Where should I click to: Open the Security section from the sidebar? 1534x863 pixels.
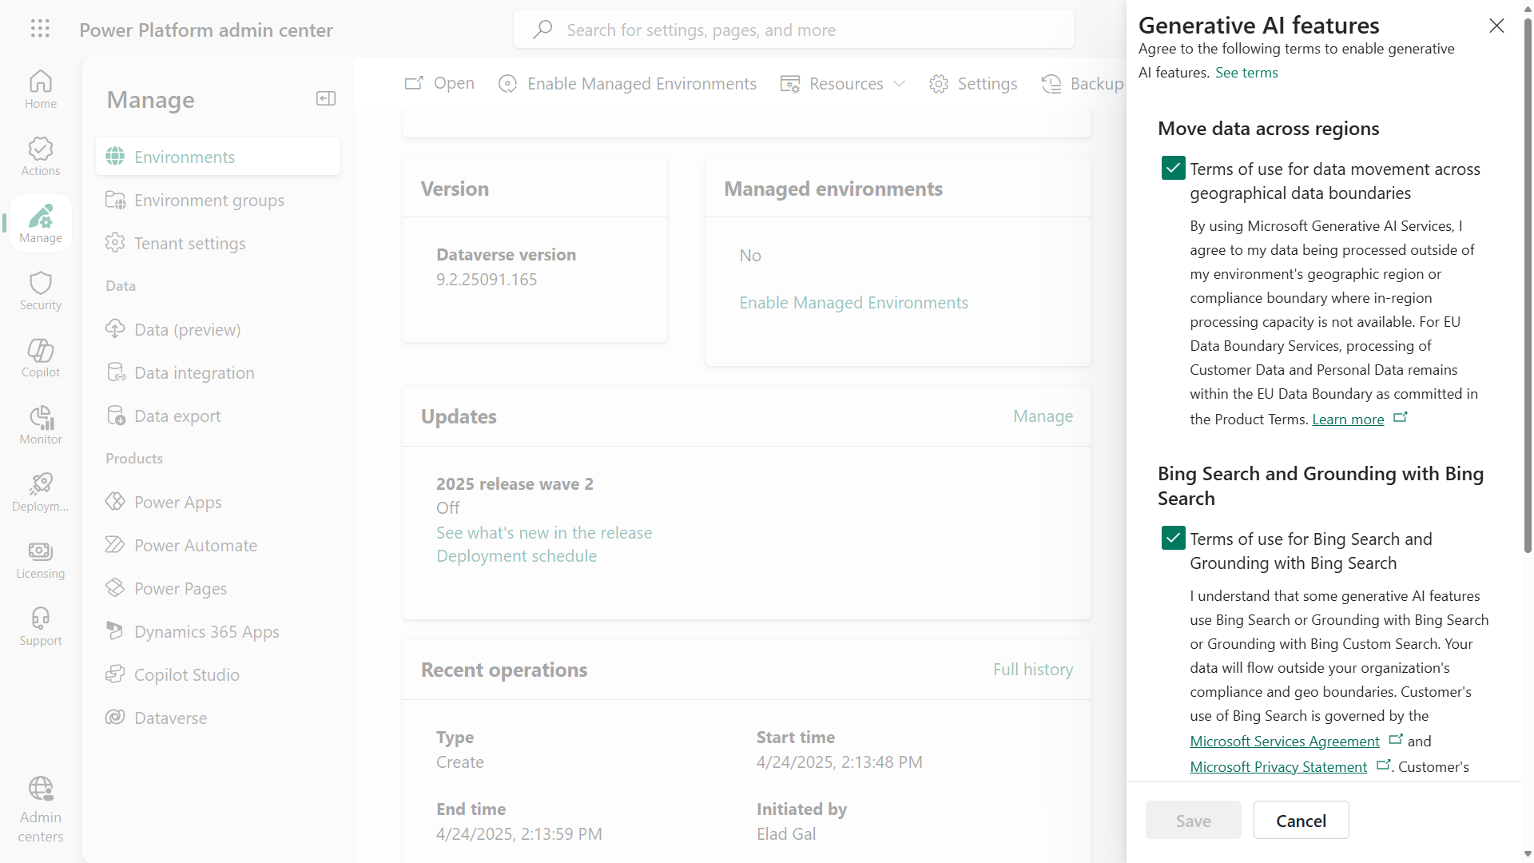click(x=40, y=289)
